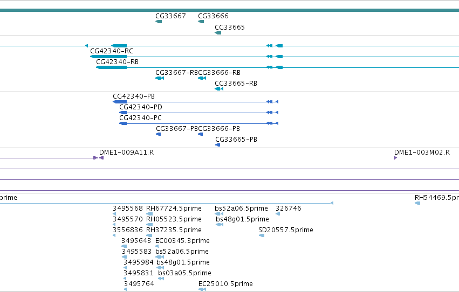459x292 pixels.
Task: Open EST RH37235.5prime
Action: (174, 231)
